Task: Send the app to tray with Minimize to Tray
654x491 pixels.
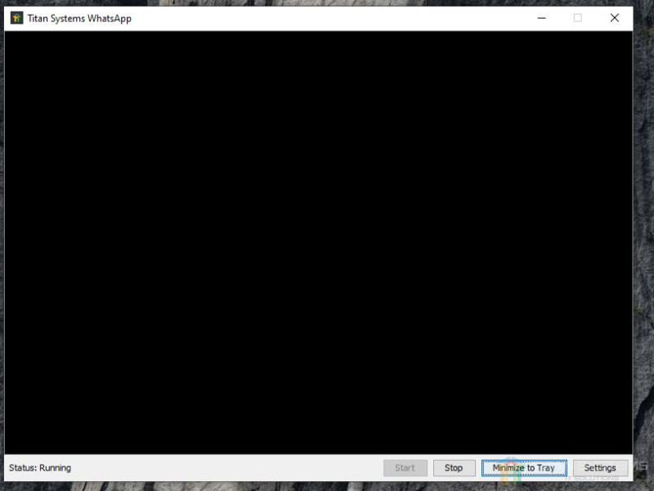Action: tap(523, 468)
